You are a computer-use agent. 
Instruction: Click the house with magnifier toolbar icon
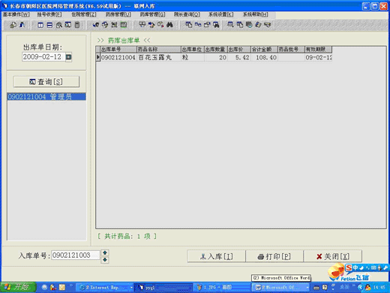click(x=59, y=25)
